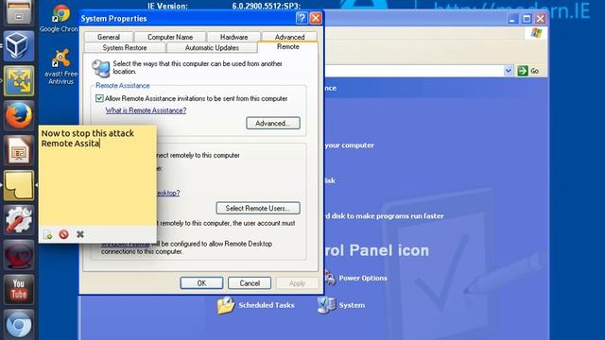The width and height of the screenshot is (605, 340).
Task: Switch to the Computer Name tab
Action: tap(170, 37)
